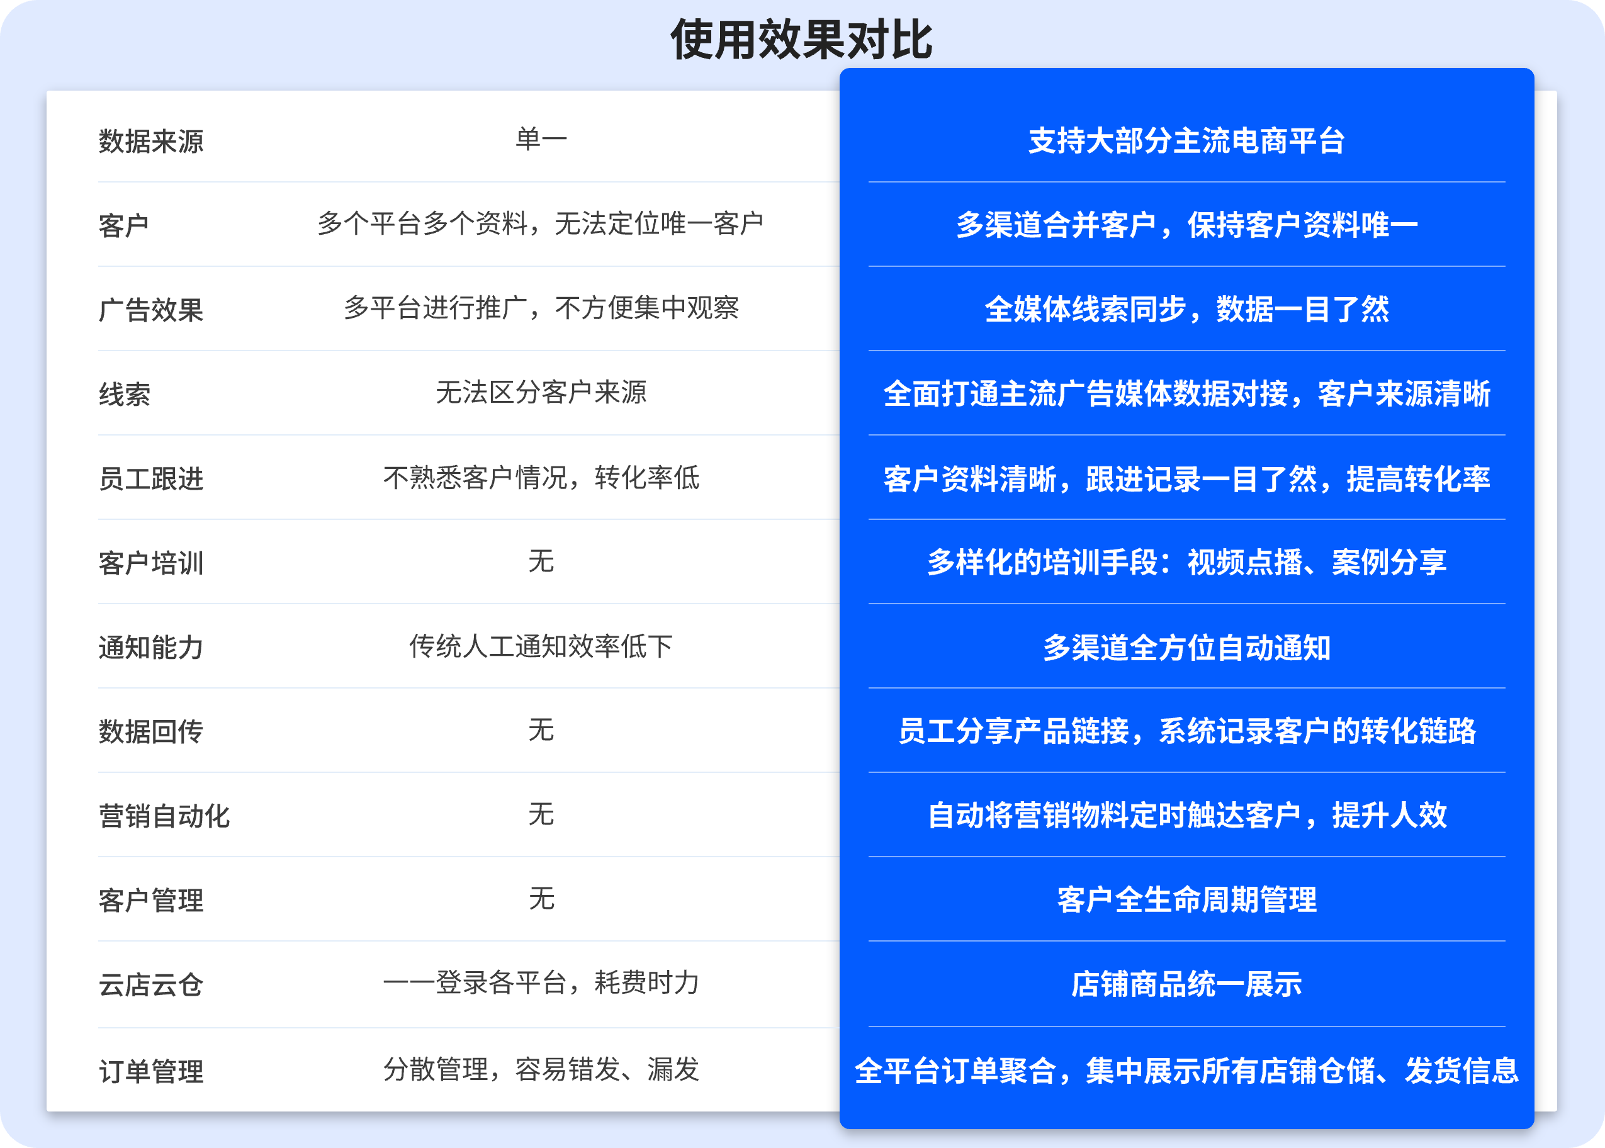Click 多渠道全方位自动通知 text
The height and width of the screenshot is (1148, 1605).
tap(1186, 647)
